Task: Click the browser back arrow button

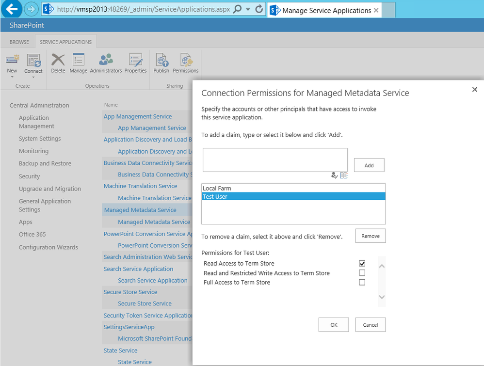Action: [x=12, y=9]
